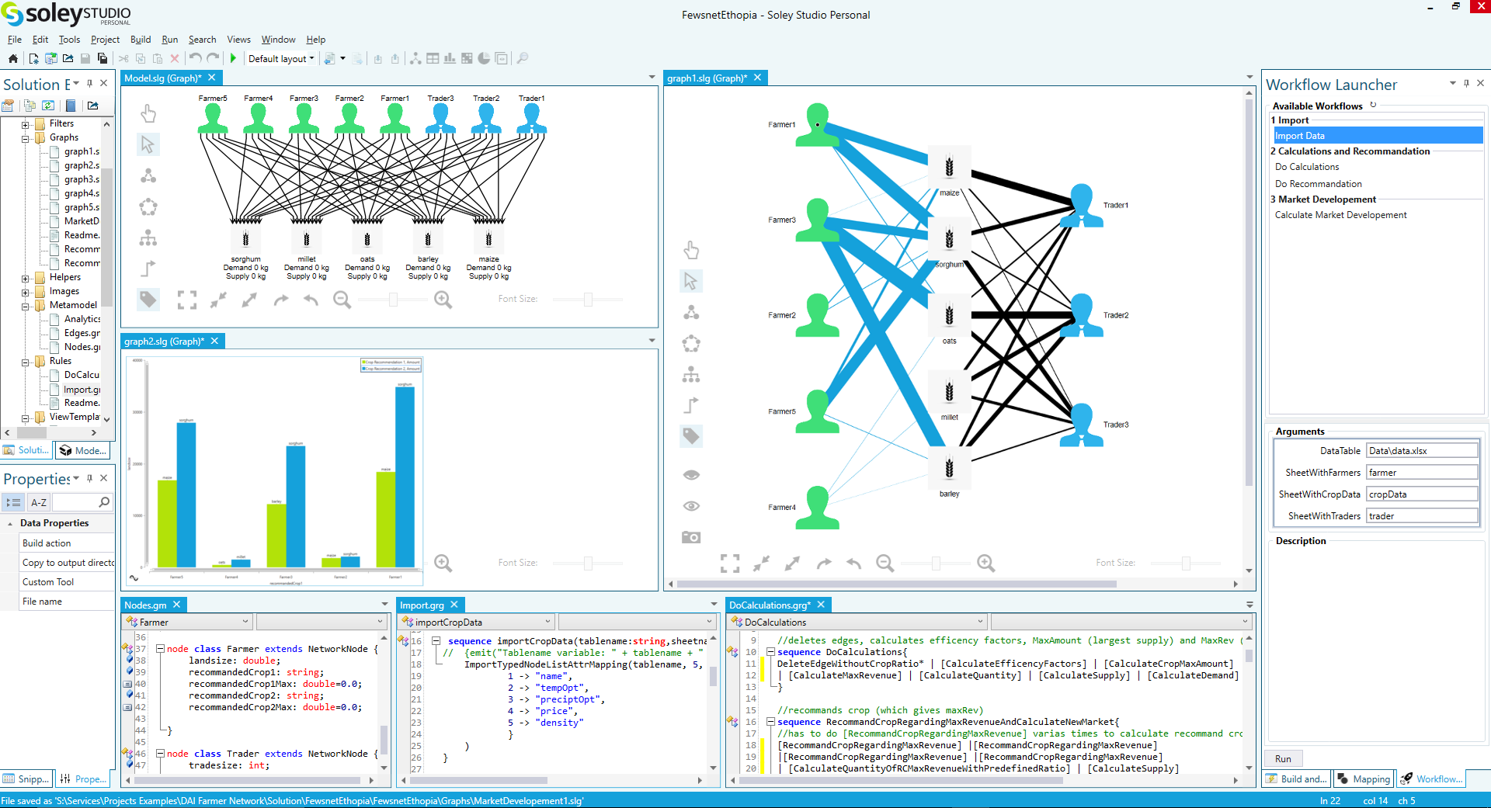Zoom out with the magnifier minus in Model.slg
The width and height of the screenshot is (1491, 808).
tap(342, 300)
